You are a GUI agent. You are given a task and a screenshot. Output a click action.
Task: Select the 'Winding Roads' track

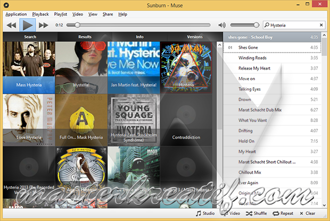(x=272, y=58)
